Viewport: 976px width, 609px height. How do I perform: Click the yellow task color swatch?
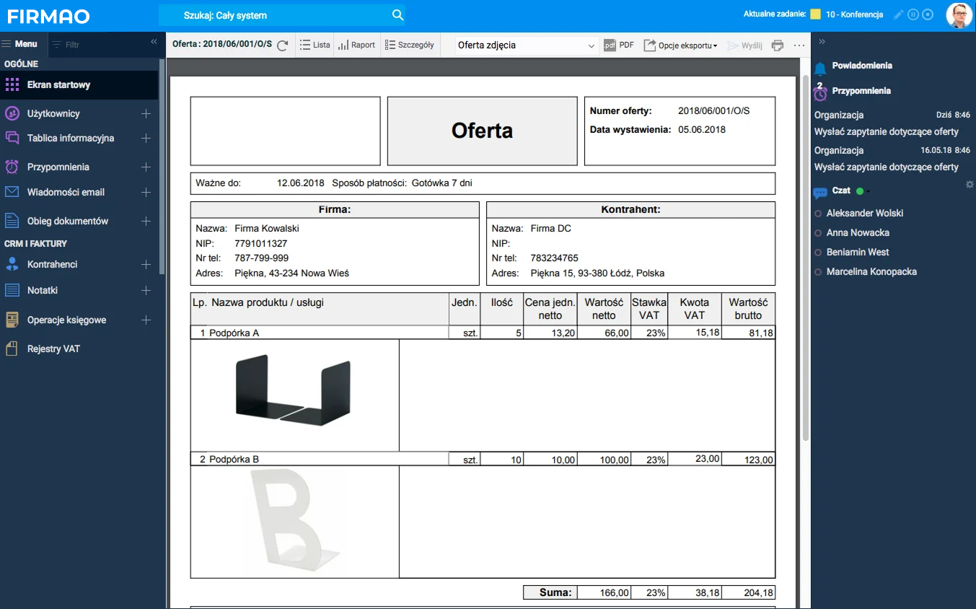pos(816,14)
